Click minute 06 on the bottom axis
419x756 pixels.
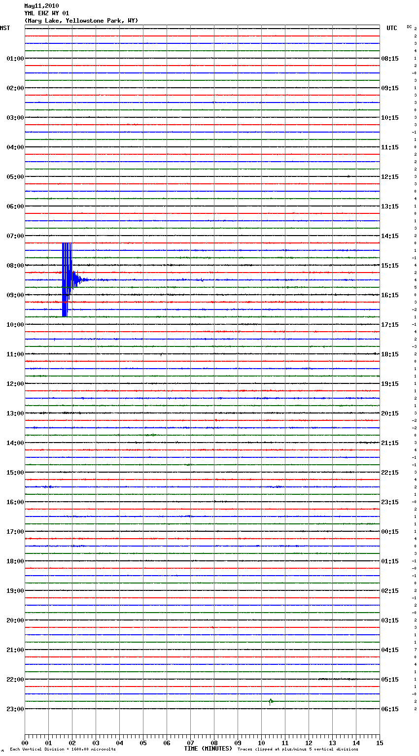coord(167,743)
